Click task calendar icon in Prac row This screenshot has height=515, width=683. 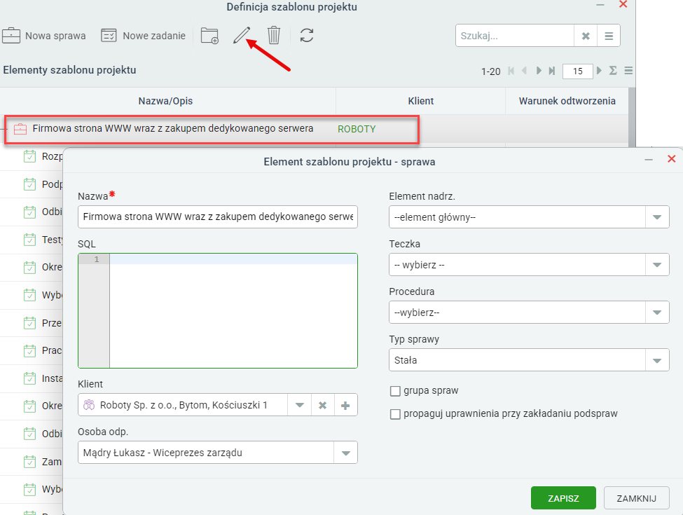(x=29, y=351)
